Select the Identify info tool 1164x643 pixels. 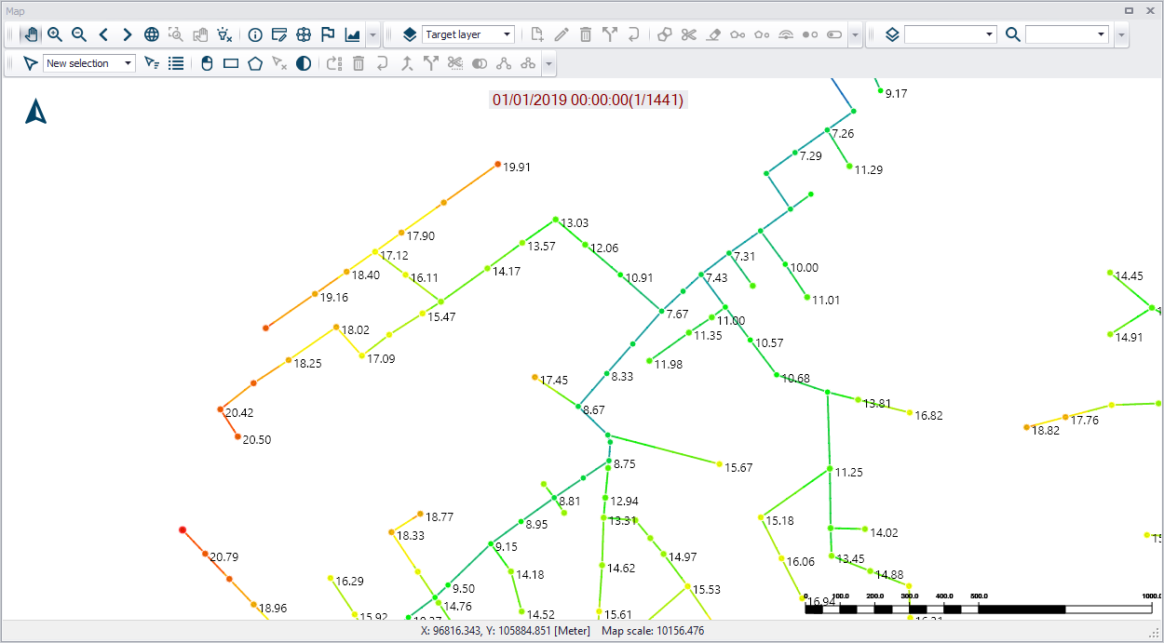[255, 34]
